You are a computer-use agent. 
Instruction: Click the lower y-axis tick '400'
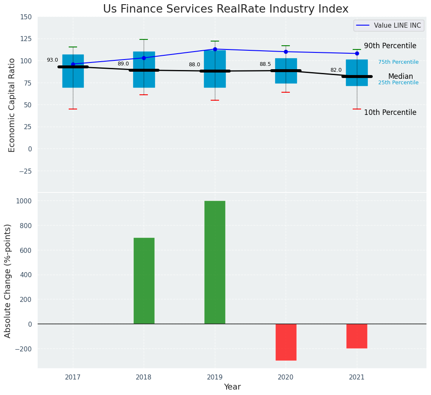coord(26,275)
